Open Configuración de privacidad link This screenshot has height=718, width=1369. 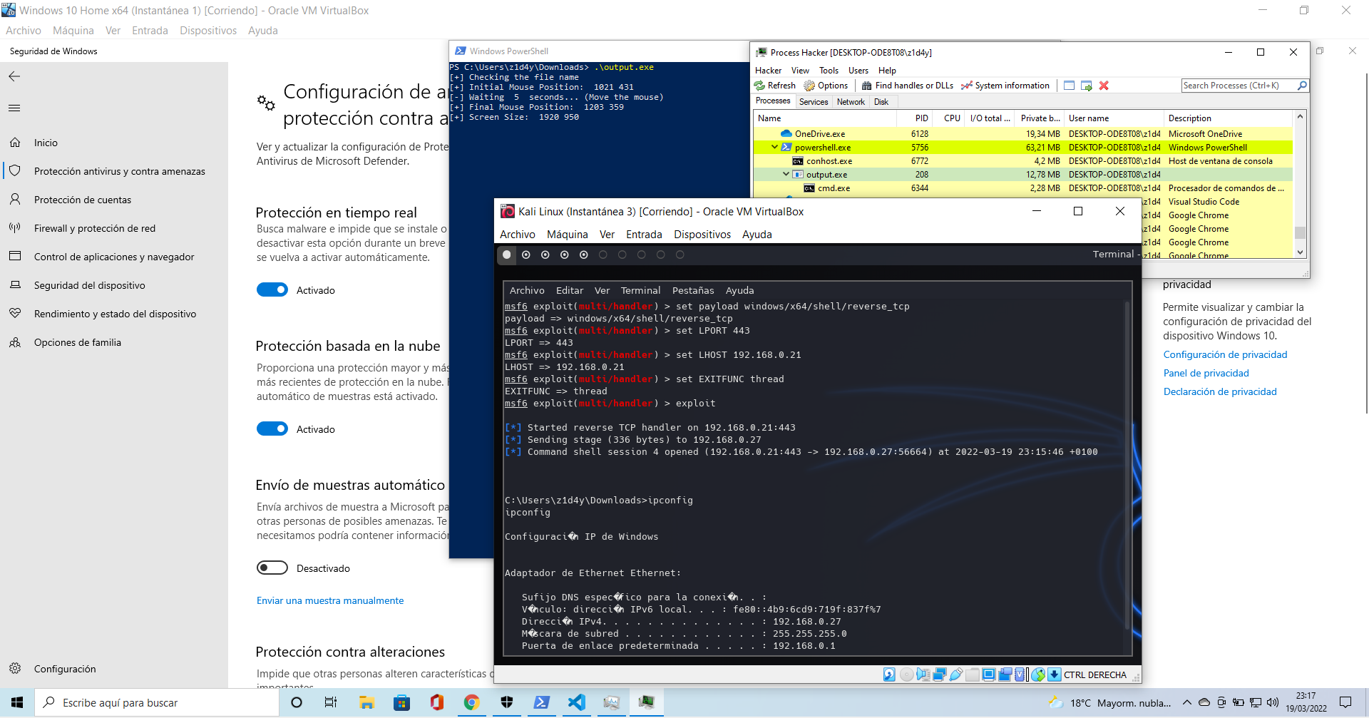(x=1225, y=354)
